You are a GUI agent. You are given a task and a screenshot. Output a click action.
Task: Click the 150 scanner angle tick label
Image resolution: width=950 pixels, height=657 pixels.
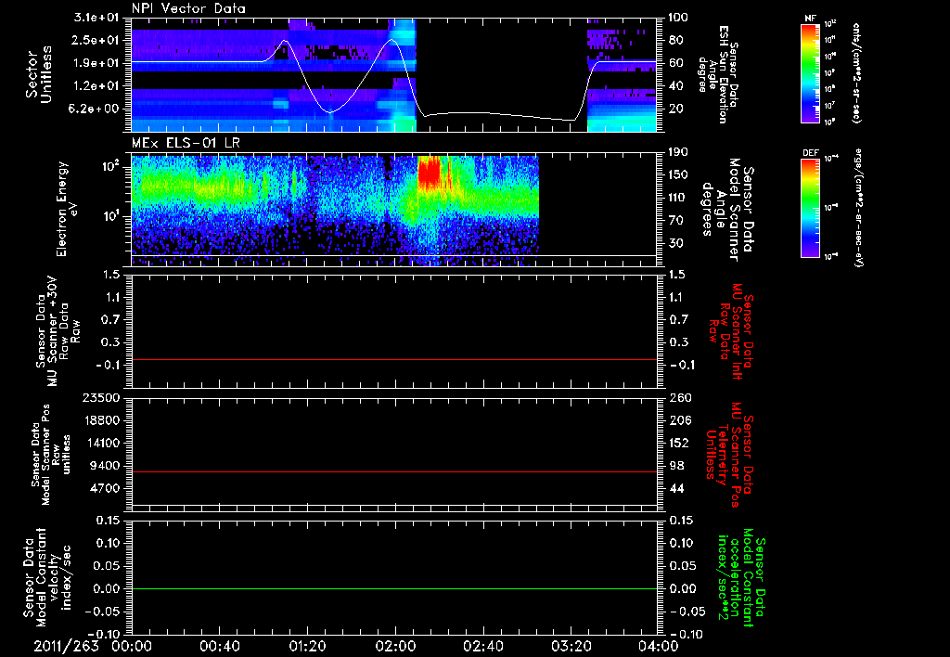pos(678,174)
